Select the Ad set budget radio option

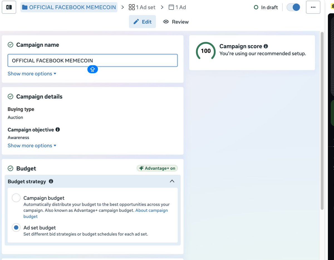point(16,228)
